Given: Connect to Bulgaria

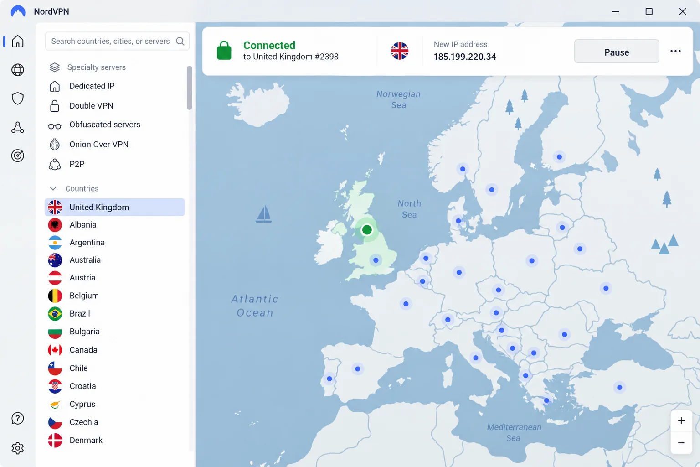Looking at the screenshot, I should pyautogui.click(x=115, y=332).
